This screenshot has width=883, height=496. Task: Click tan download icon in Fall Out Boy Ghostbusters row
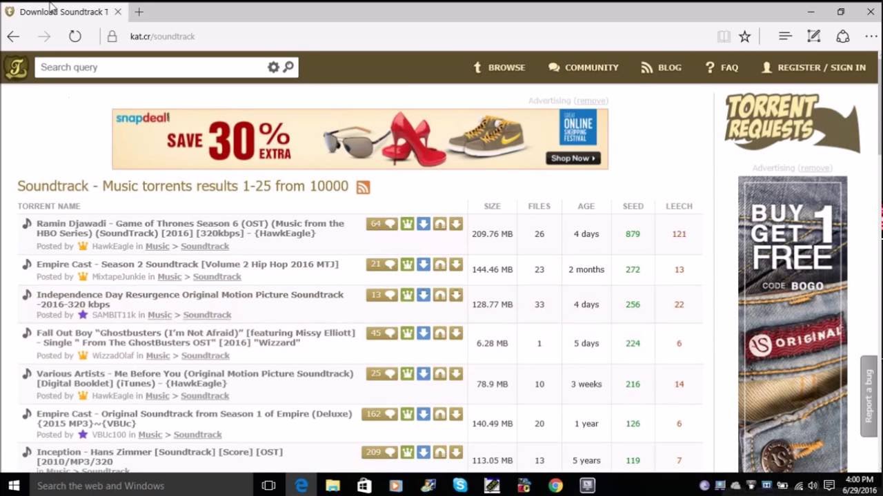click(x=456, y=333)
